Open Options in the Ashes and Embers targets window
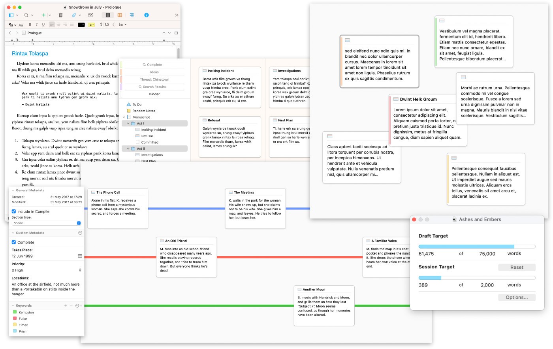 [x=517, y=297]
